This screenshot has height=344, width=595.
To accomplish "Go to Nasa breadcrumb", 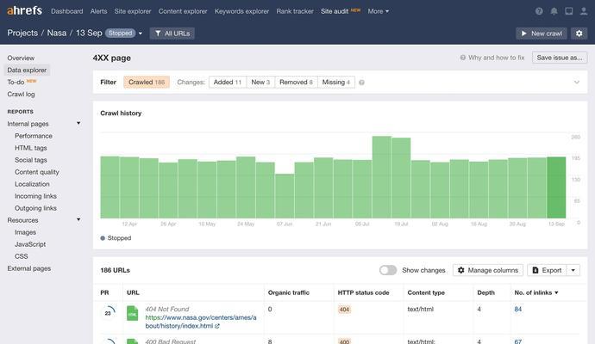I will pyautogui.click(x=57, y=33).
